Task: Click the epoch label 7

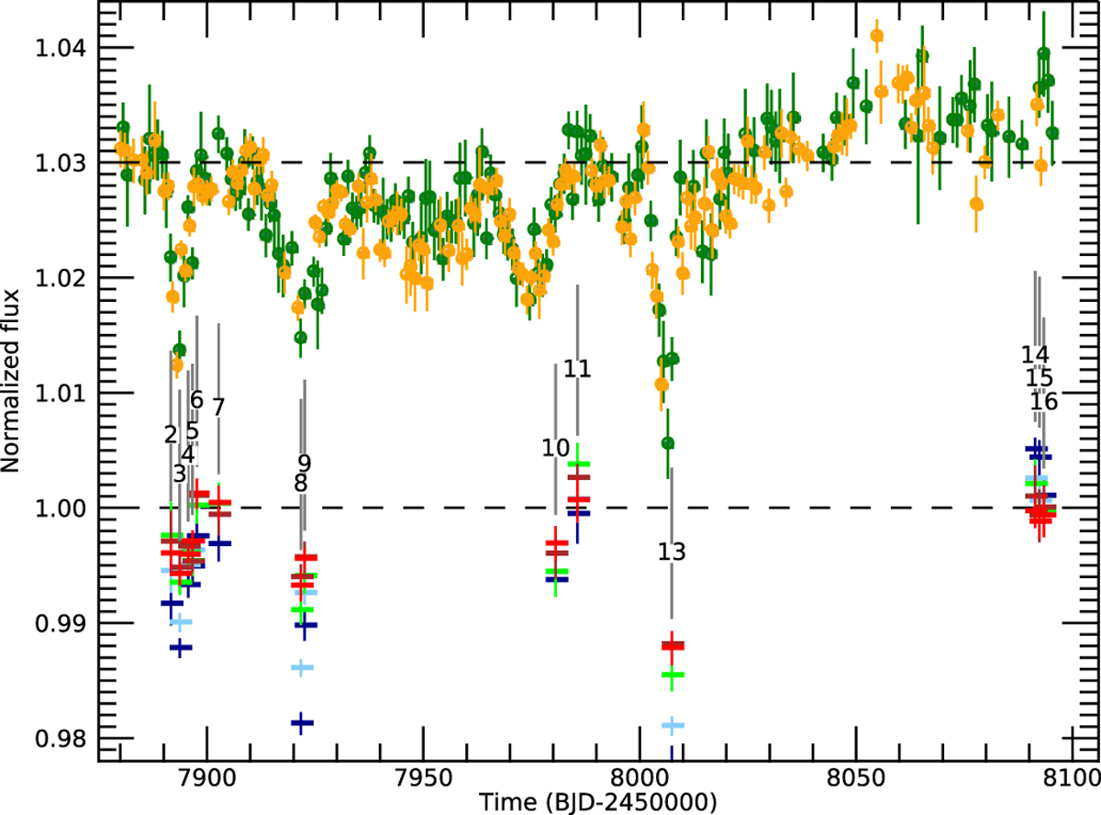Action: click(x=218, y=406)
